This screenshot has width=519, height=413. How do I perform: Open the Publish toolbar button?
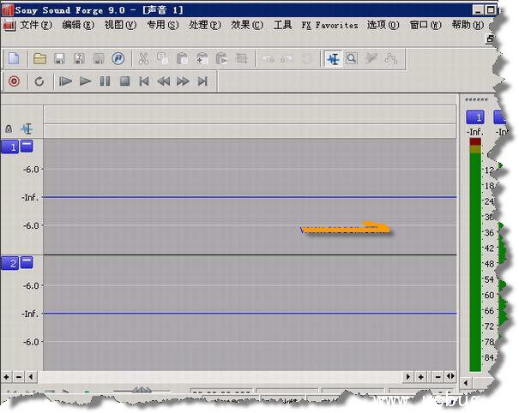coord(118,59)
